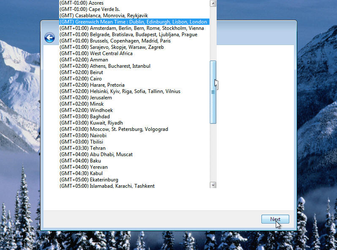Select (GMT+04:30) Kabul
Image resolution: width=337 pixels, height=250 pixels.
(x=134, y=173)
